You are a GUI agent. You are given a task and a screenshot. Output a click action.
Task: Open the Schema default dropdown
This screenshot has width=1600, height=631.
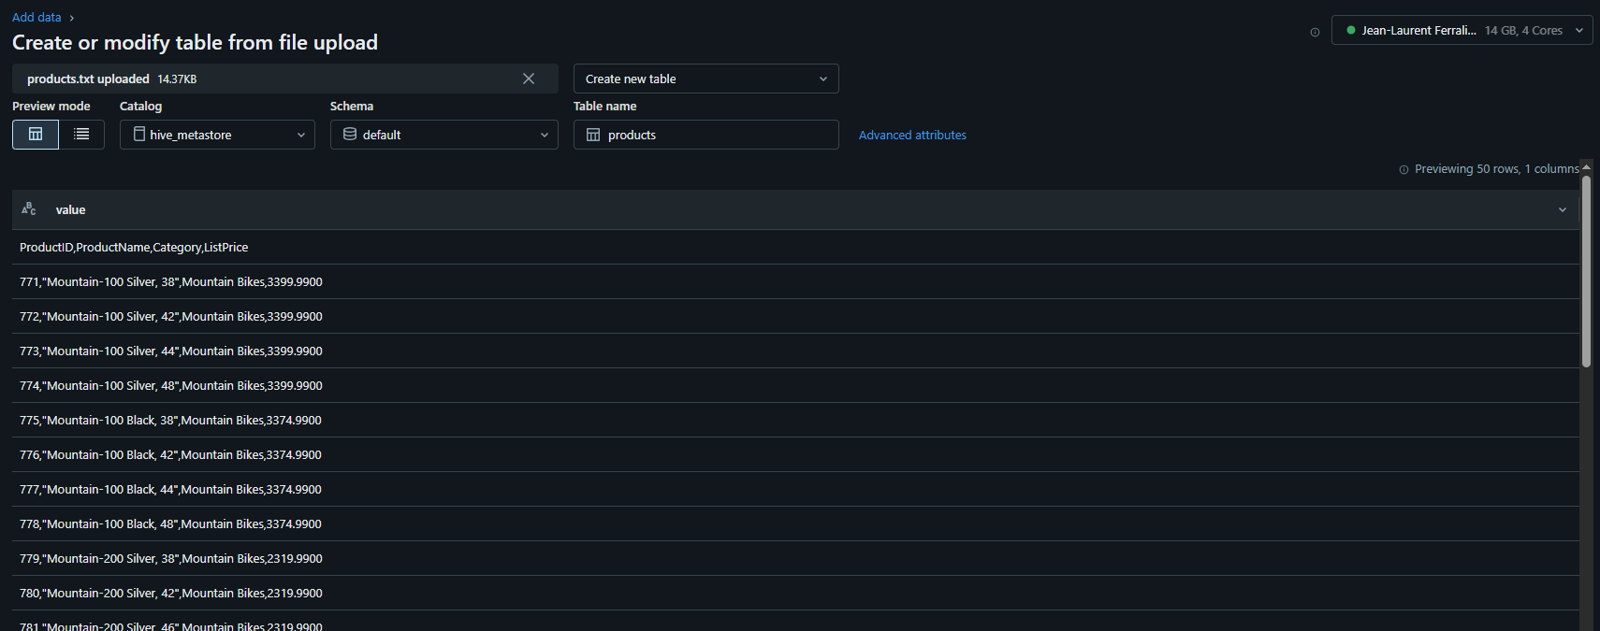[444, 135]
